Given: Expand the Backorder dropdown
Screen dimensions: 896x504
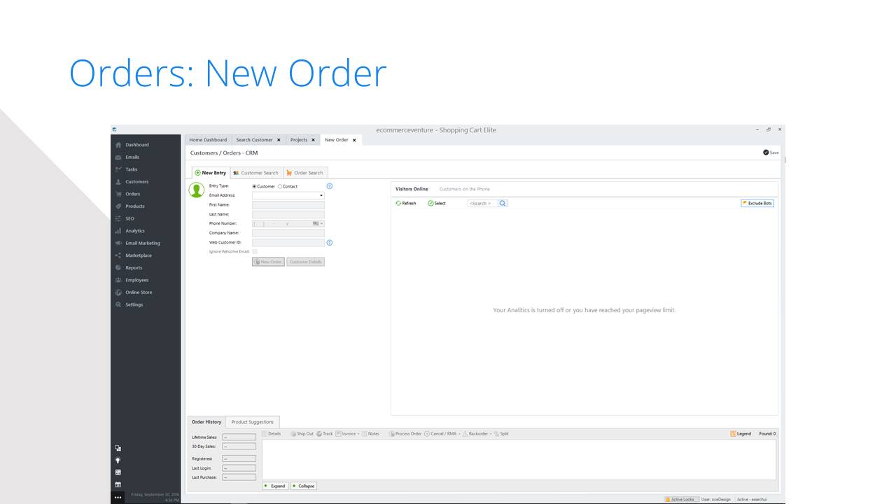Looking at the screenshot, I should click(x=491, y=434).
